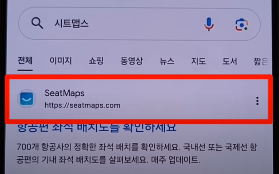Switch to the 쇼핑 tab
This screenshot has height=174, width=279.
(96, 61)
